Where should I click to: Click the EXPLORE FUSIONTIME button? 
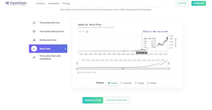point(117,100)
